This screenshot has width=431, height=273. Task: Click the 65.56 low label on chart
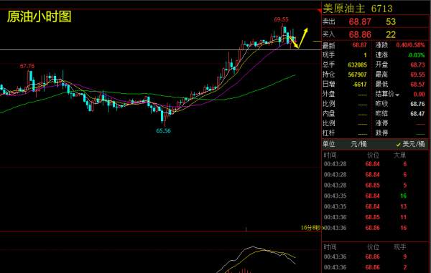click(x=164, y=130)
